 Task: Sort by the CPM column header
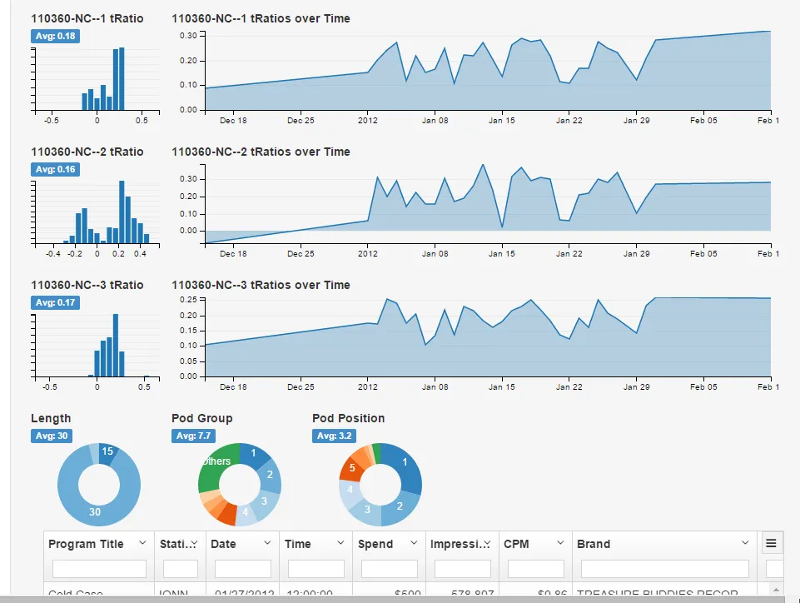[x=516, y=545]
